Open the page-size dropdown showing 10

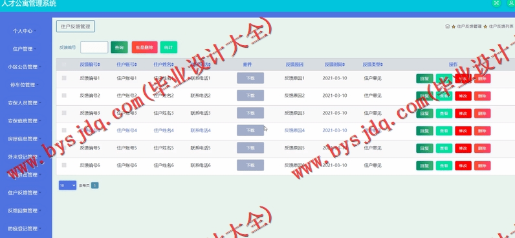click(x=67, y=185)
